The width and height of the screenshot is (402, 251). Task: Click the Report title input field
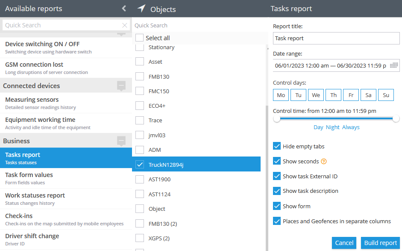tap(336, 38)
